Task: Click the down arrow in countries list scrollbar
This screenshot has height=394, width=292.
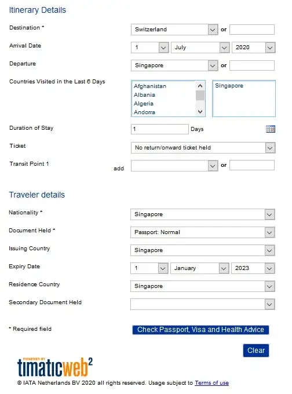Action: pos(200,112)
